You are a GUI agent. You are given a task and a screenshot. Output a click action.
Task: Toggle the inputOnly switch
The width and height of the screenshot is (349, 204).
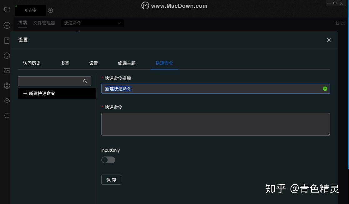(x=108, y=160)
